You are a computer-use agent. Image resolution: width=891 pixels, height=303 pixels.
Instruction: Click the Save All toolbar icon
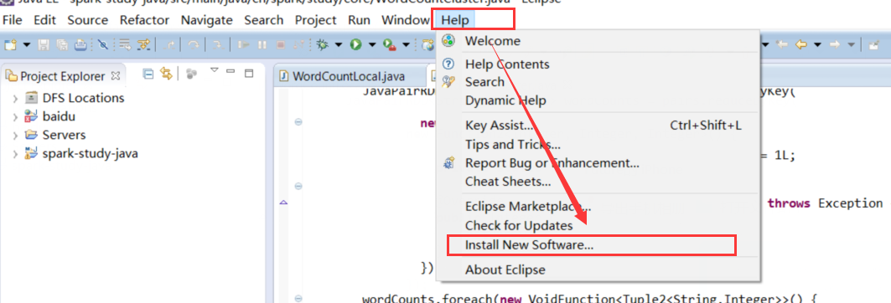click(62, 45)
